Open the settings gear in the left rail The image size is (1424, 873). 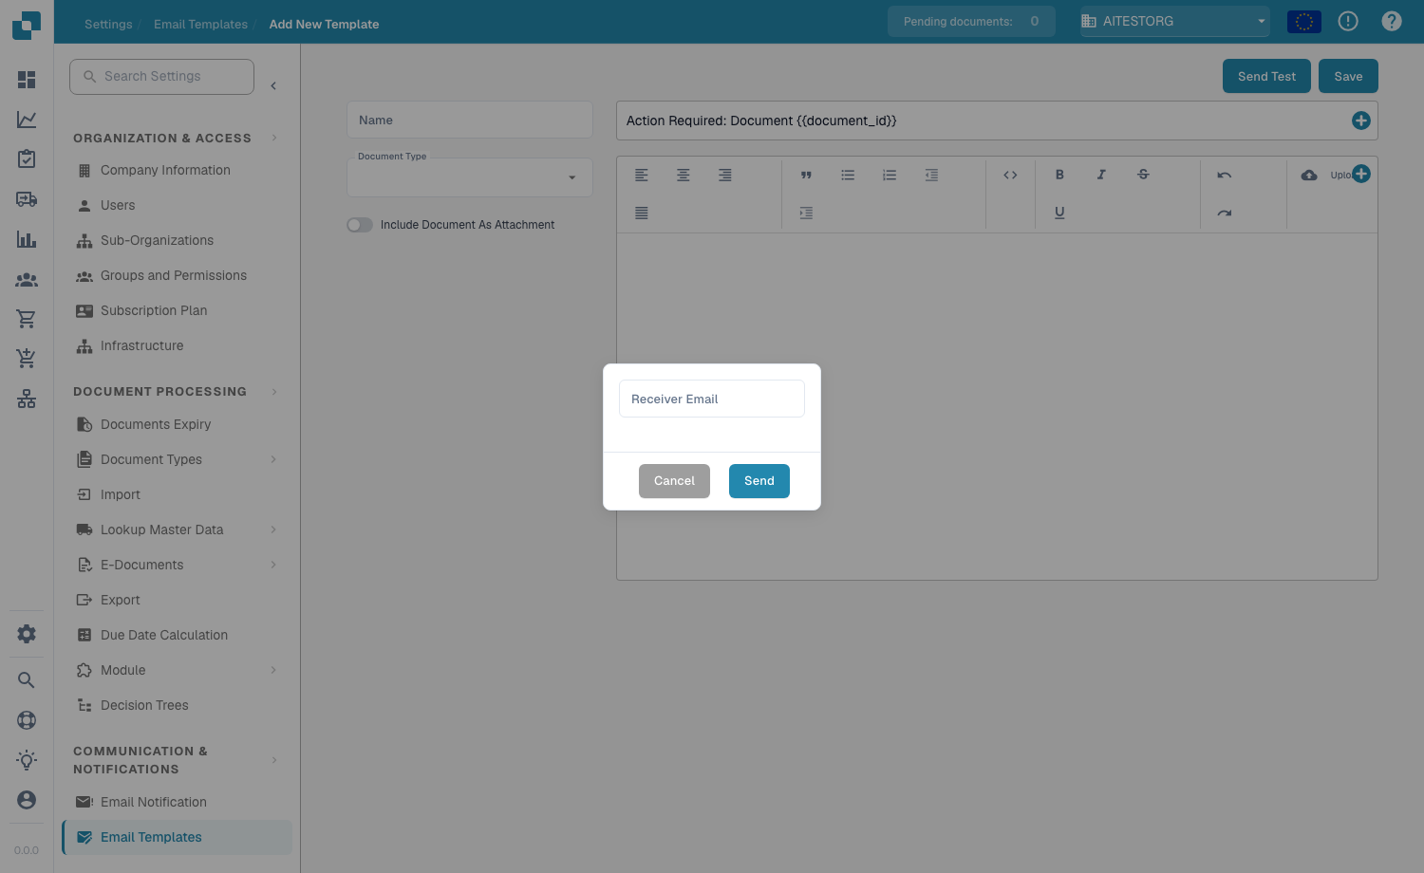(x=27, y=634)
